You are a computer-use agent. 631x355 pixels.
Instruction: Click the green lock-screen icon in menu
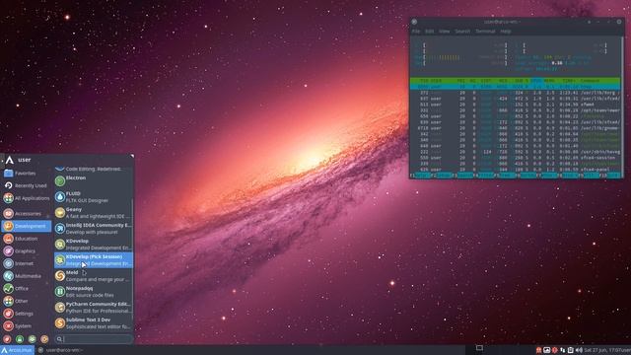[x=20, y=339]
